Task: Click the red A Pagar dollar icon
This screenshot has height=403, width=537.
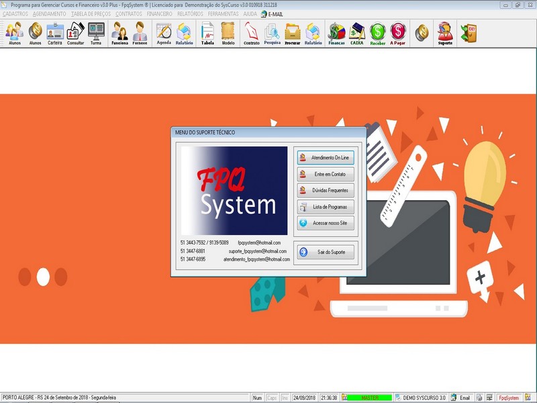Action: point(397,33)
